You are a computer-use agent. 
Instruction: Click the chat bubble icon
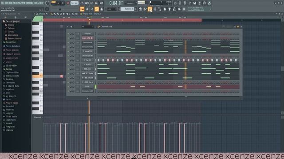(204, 3)
